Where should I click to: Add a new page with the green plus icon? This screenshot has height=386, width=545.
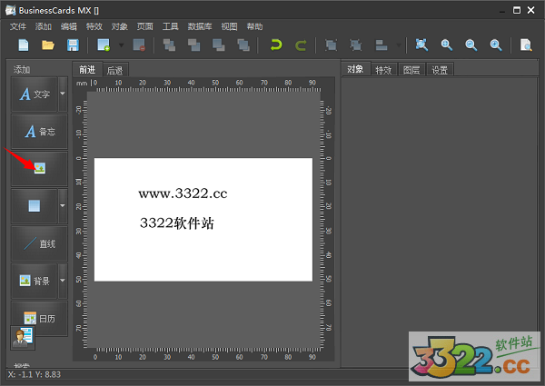point(104,45)
